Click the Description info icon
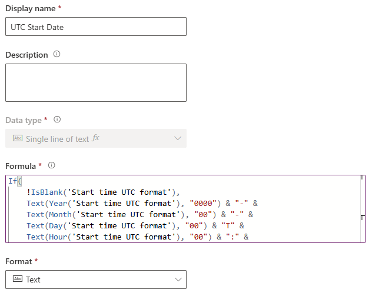 coord(57,54)
